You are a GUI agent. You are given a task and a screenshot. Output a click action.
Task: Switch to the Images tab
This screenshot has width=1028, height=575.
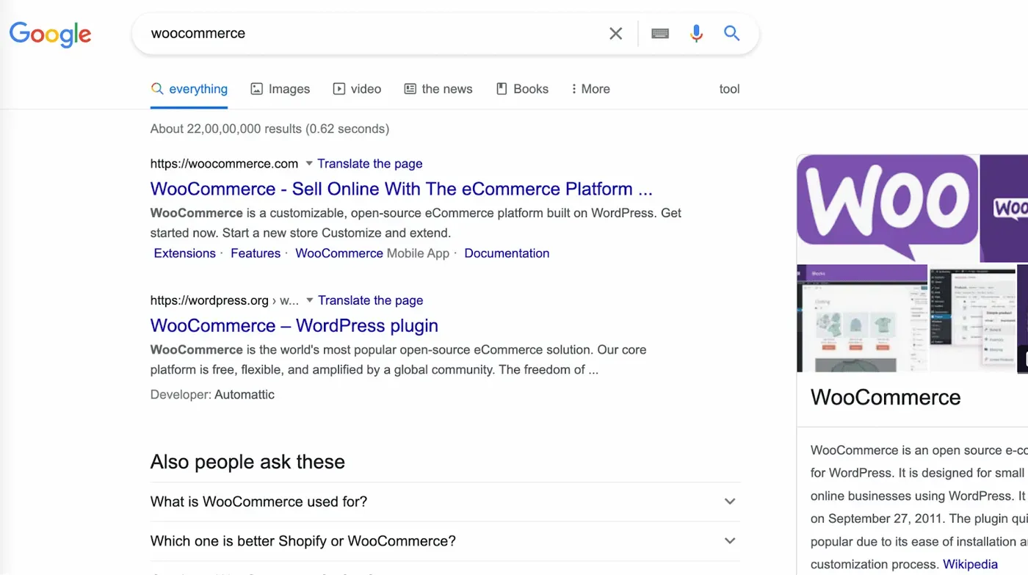click(x=280, y=89)
